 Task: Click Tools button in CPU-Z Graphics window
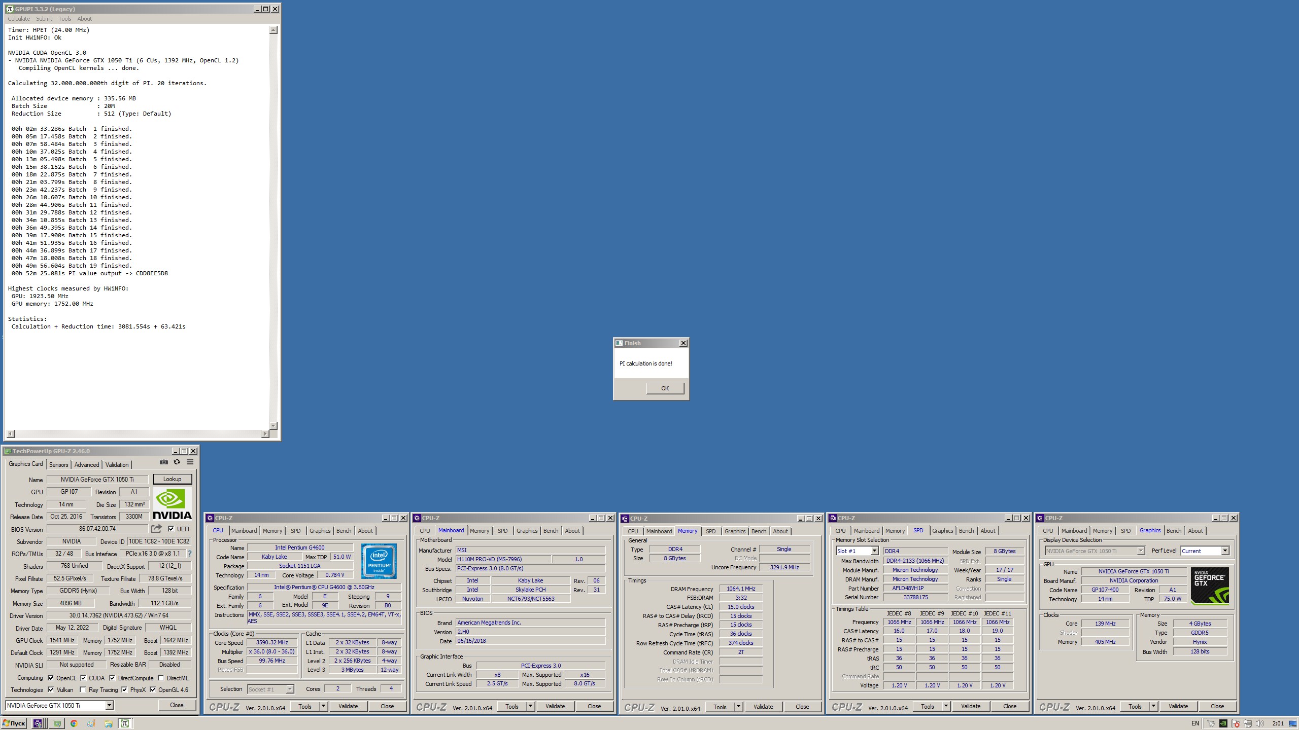coord(1135,706)
